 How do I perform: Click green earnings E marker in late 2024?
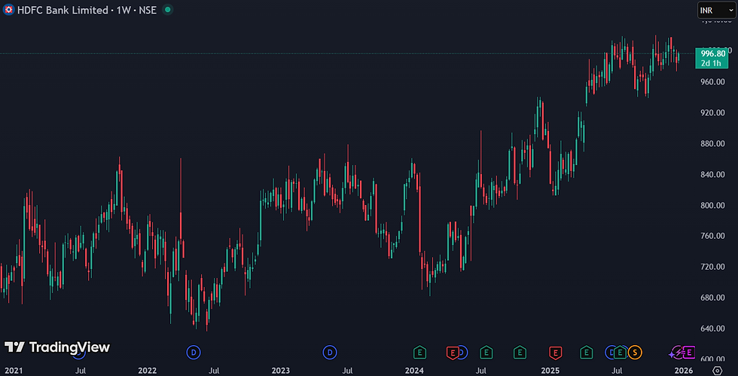point(520,352)
